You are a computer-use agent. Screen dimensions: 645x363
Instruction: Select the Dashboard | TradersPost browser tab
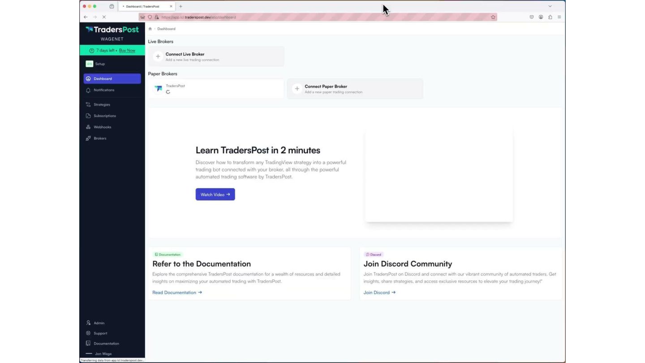pos(147,6)
